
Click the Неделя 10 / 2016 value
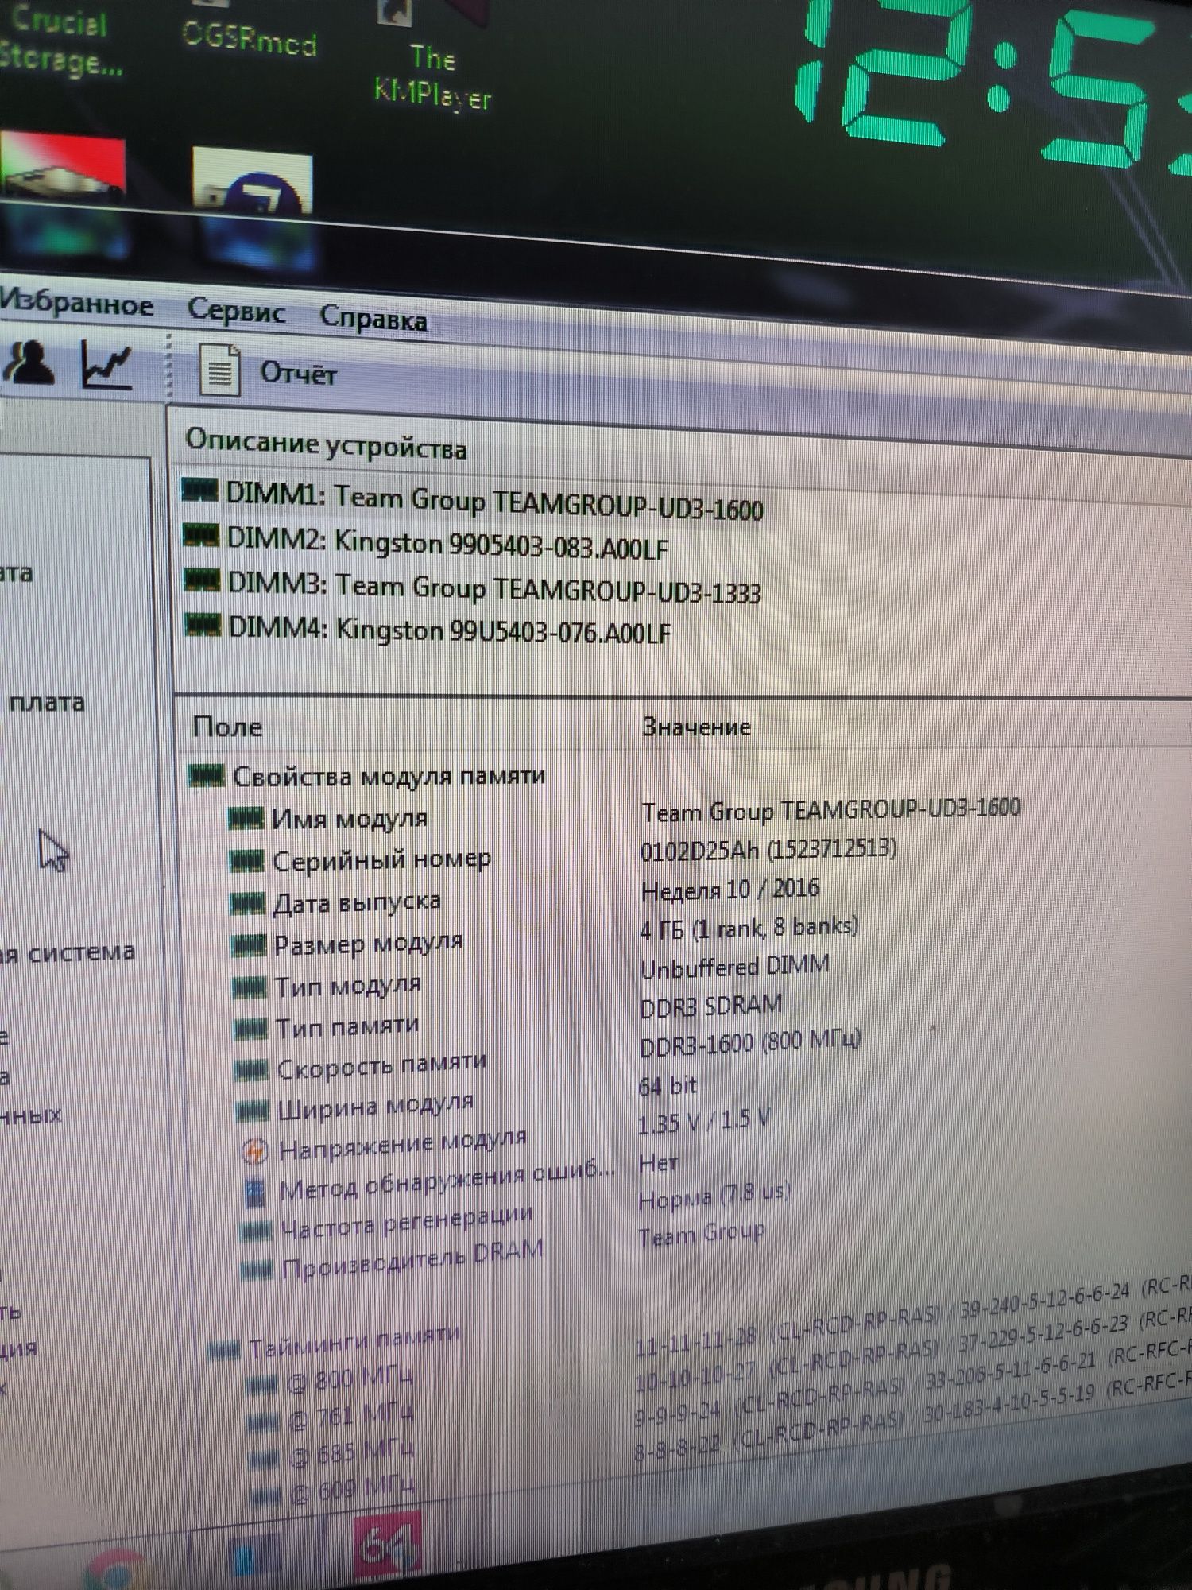tap(730, 890)
